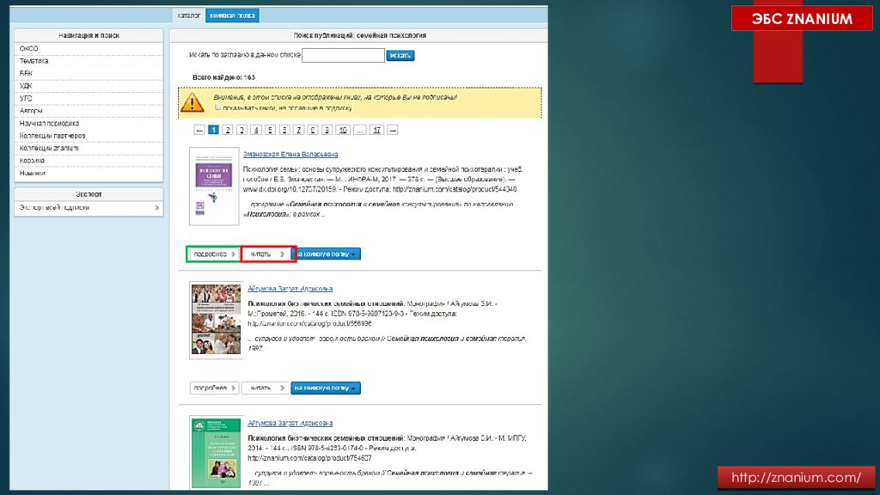Go to page 2 of results
The width and height of the screenshot is (880, 495).
[227, 131]
